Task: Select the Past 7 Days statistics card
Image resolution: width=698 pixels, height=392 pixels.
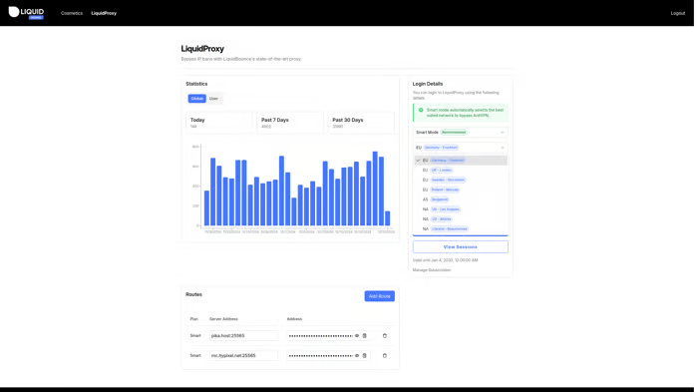Action: click(x=290, y=123)
